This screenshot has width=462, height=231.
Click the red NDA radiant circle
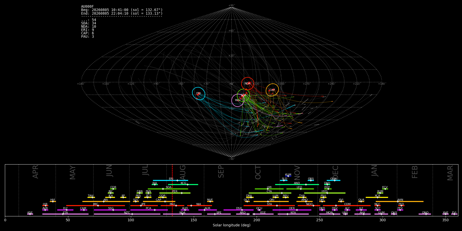coord(248,83)
